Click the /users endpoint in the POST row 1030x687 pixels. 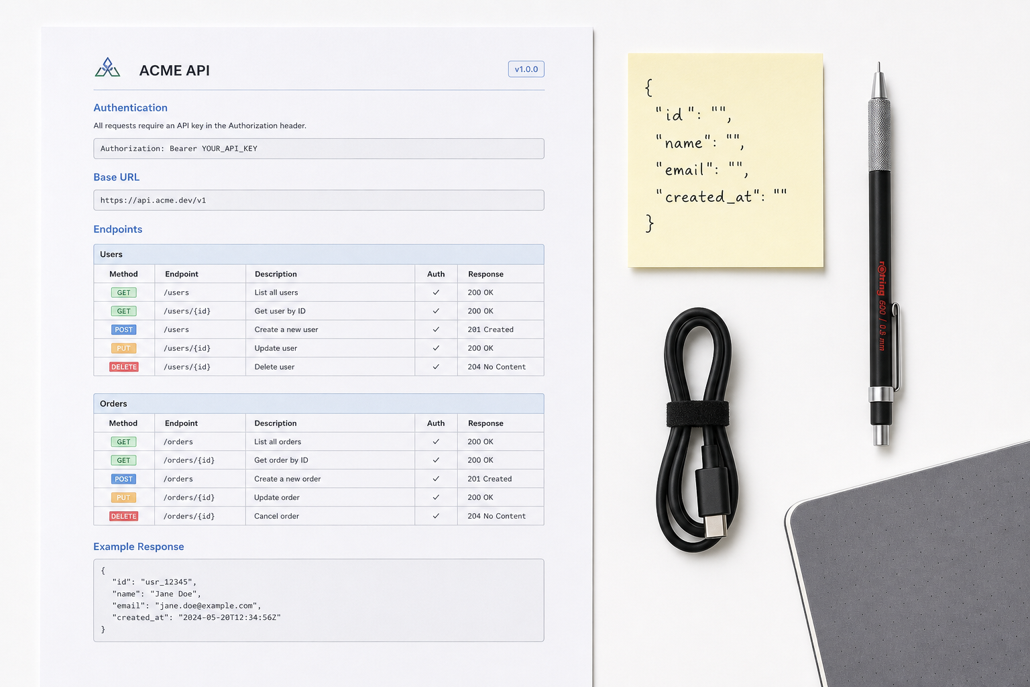176,329
